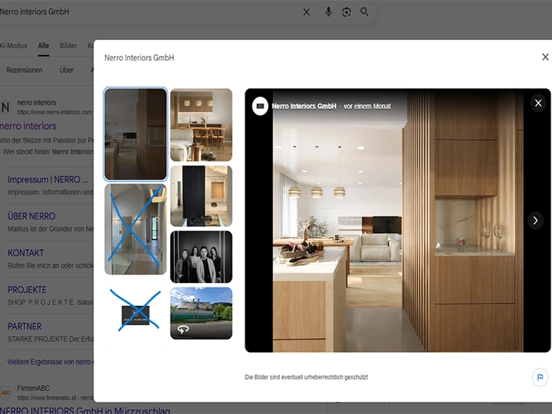Open the KONTAKT sitelink
Screen dimensions: 552x414
tap(26, 253)
